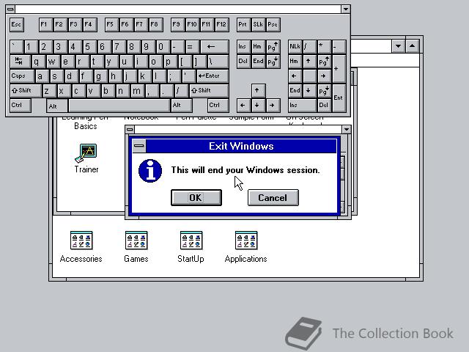The height and width of the screenshot is (352, 469).
Task: Tap the numpad Ent key
Action: click(x=339, y=98)
